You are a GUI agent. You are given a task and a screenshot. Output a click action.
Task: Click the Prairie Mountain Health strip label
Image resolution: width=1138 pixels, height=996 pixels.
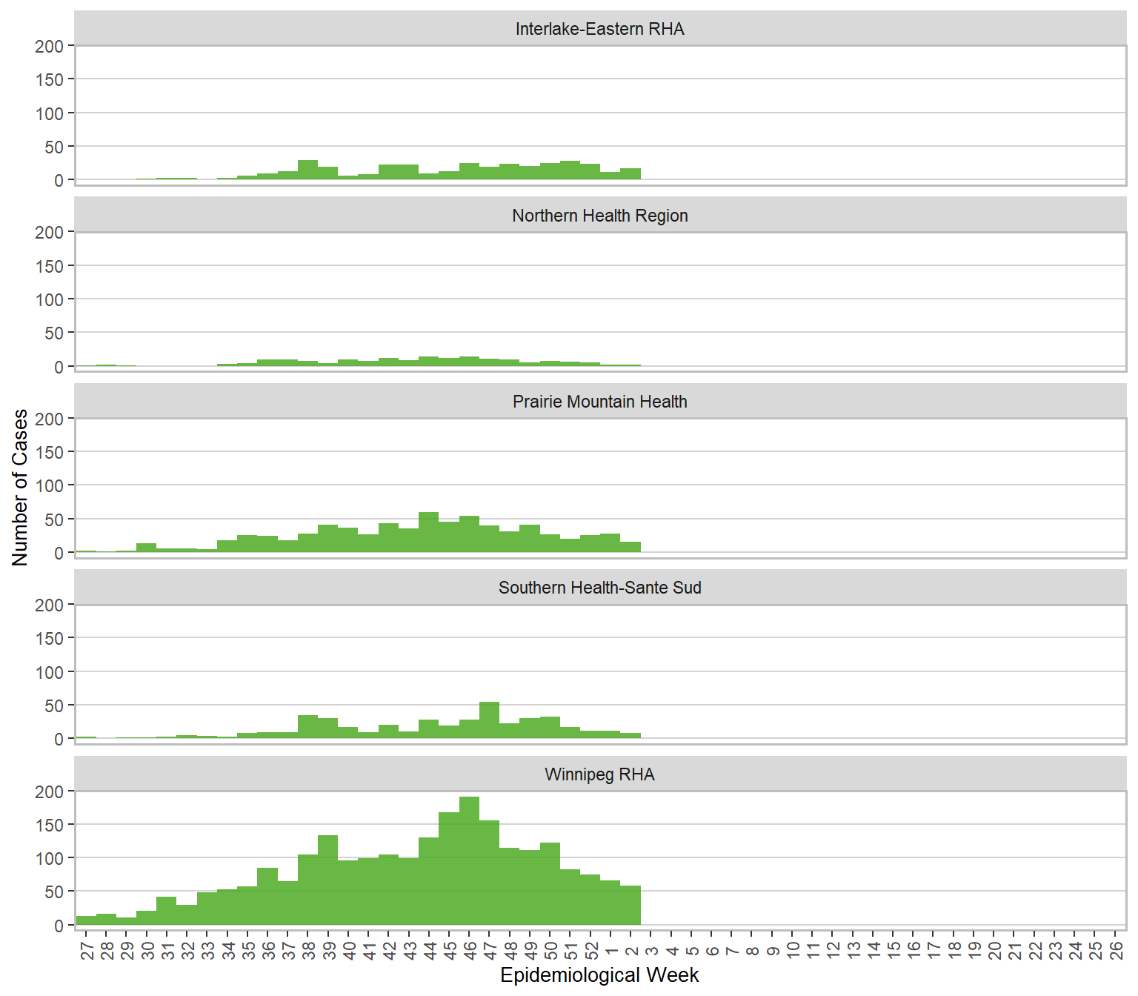[x=599, y=402]
